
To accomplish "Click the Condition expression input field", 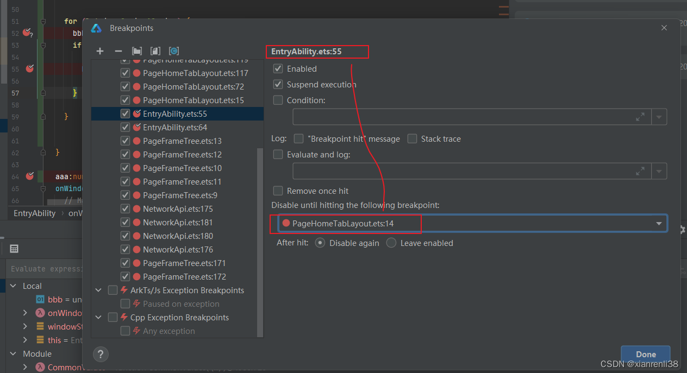I will [472, 117].
